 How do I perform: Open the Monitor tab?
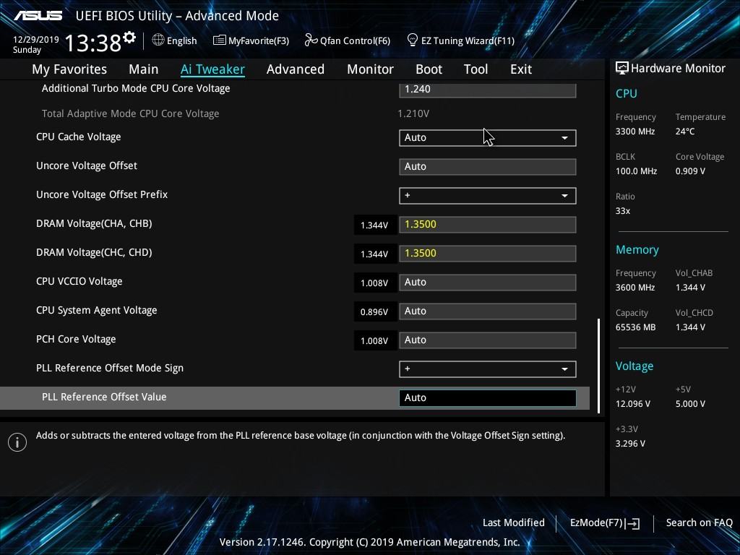coord(370,69)
